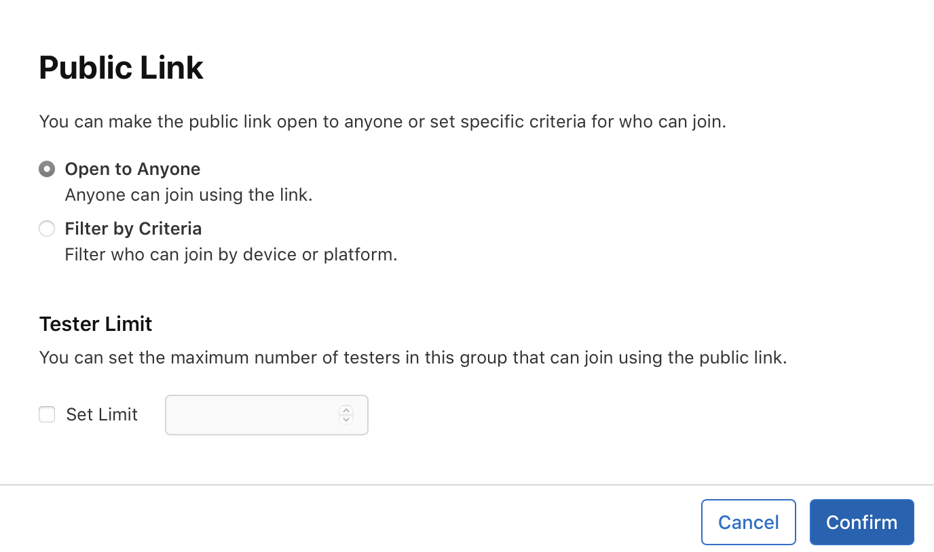Click the "Public Link" dialog heading
This screenshot has width=934, height=552.
[x=121, y=68]
